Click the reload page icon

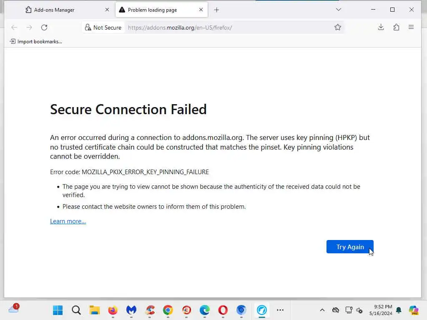point(44,27)
